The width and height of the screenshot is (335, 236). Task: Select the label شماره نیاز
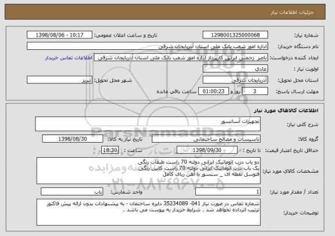[307, 35]
